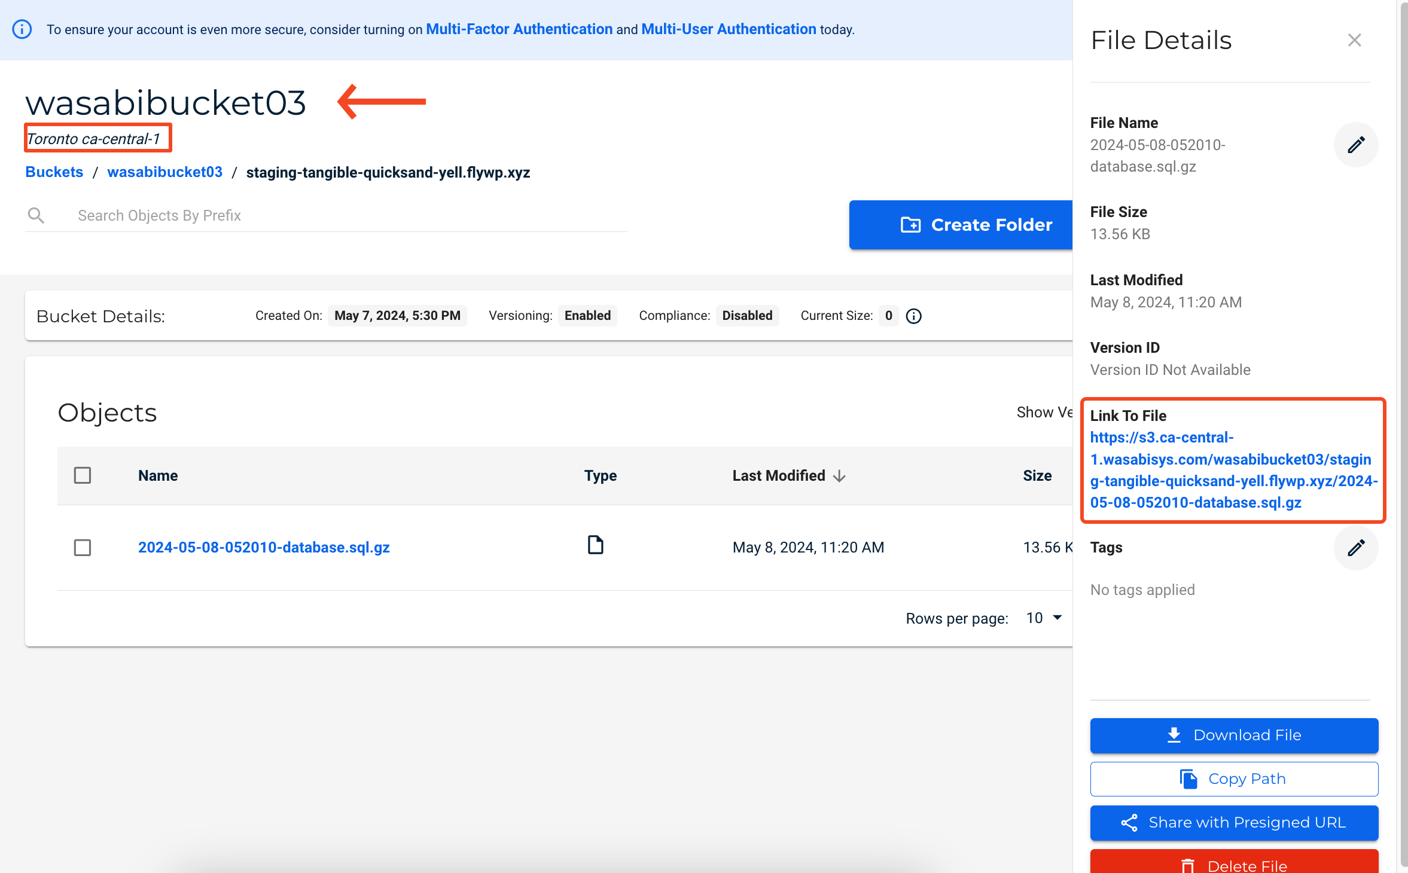The height and width of the screenshot is (873, 1408).
Task: Close the File Details panel
Action: click(1354, 40)
